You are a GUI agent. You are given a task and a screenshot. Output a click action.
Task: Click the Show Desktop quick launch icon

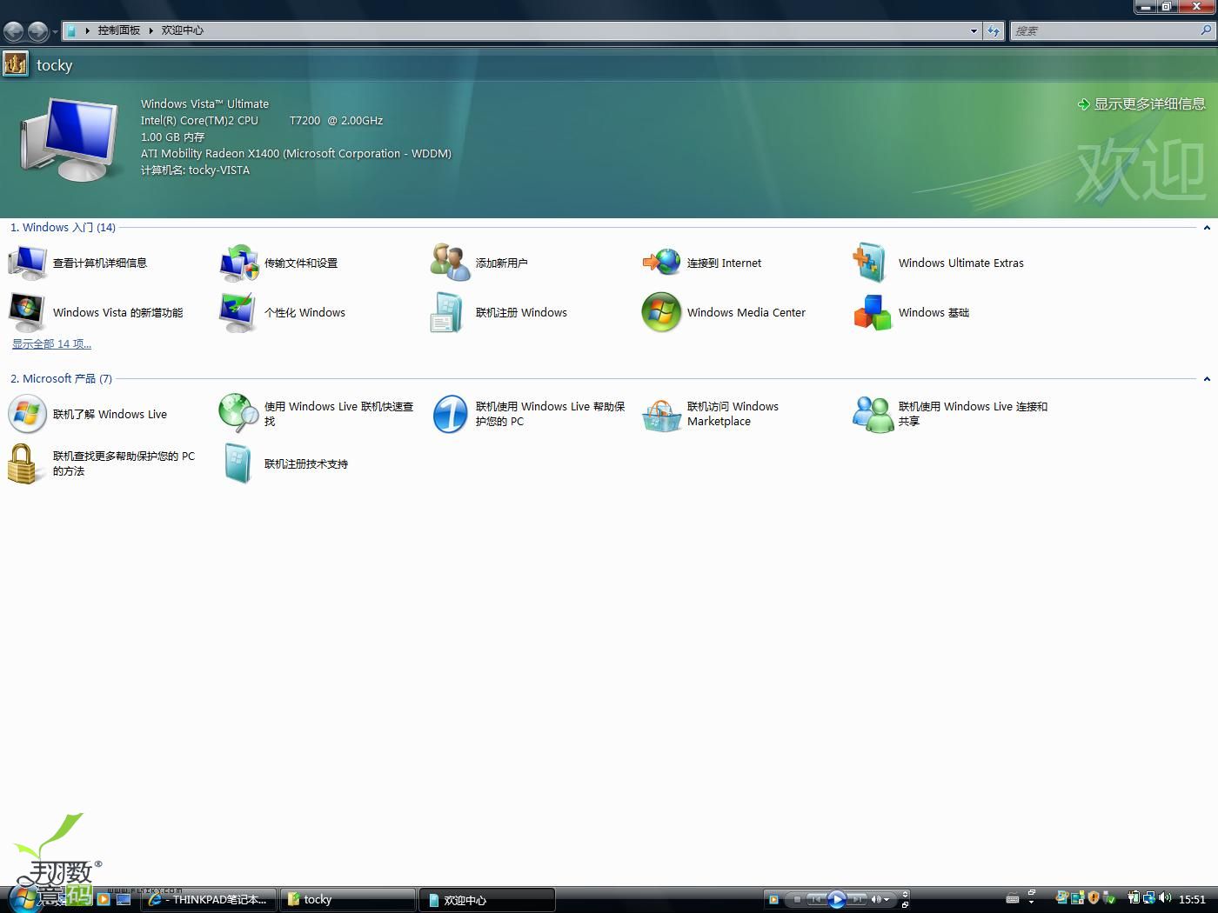pos(124,899)
